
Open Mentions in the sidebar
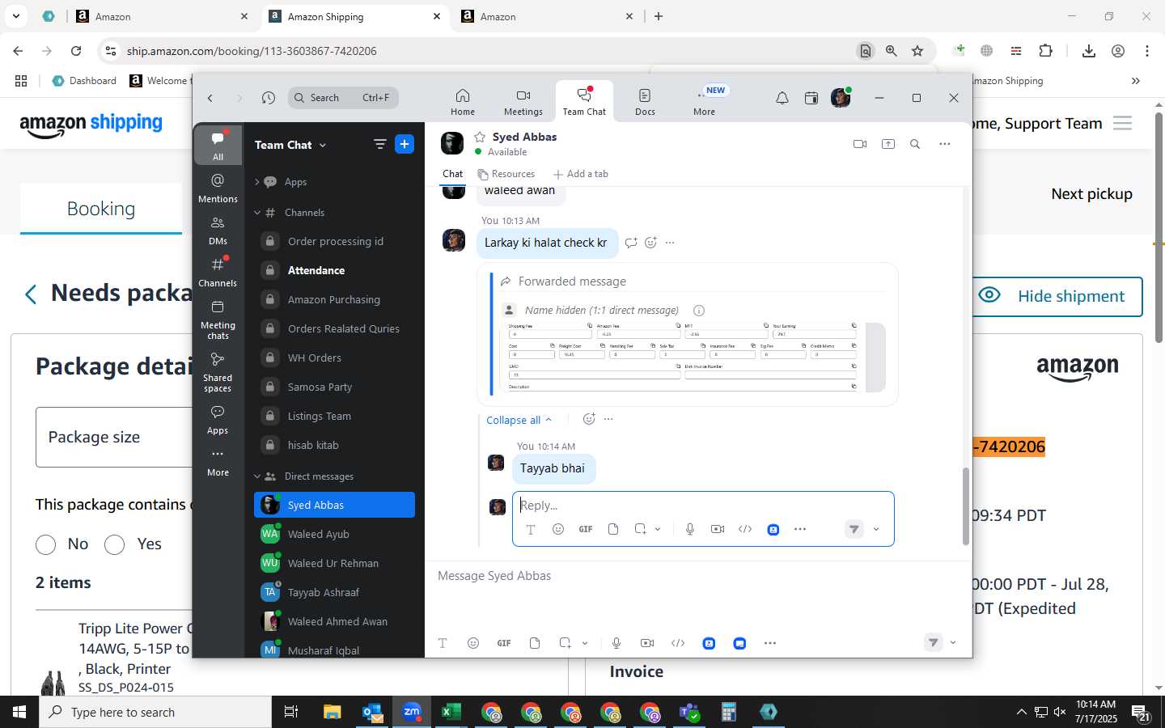point(218,188)
